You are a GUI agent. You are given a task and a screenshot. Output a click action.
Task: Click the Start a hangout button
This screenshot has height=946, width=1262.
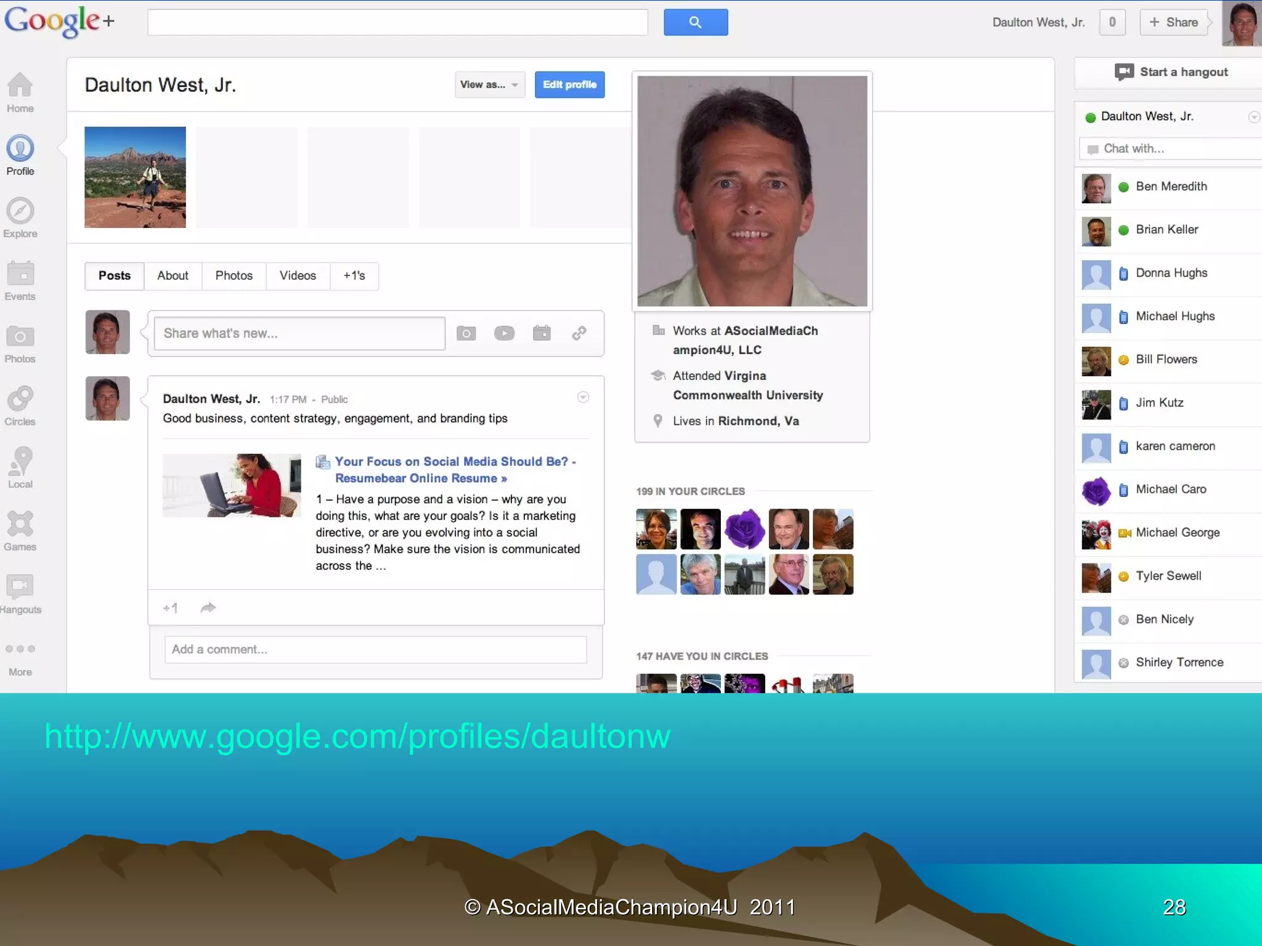[1171, 72]
